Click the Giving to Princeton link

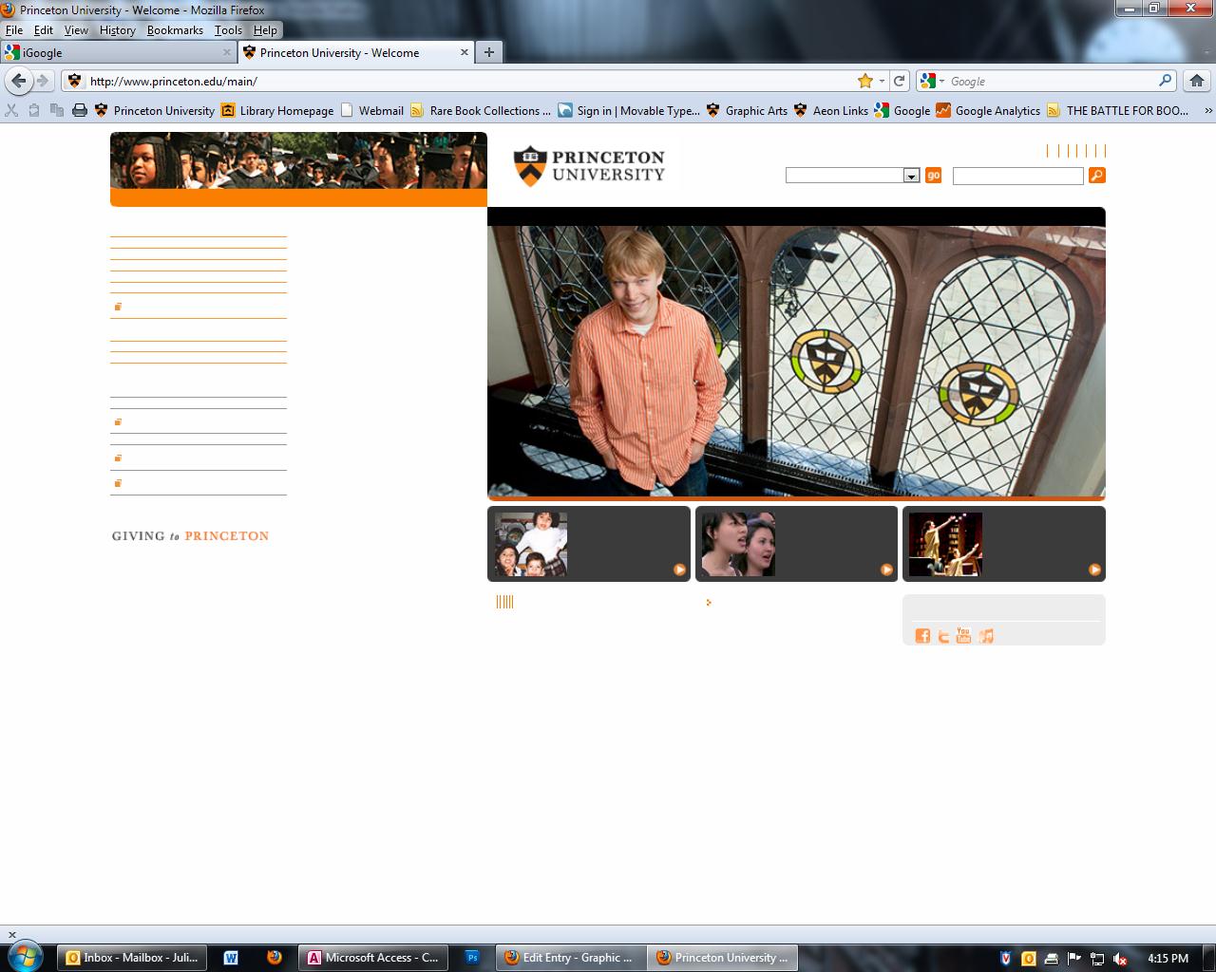tap(190, 536)
